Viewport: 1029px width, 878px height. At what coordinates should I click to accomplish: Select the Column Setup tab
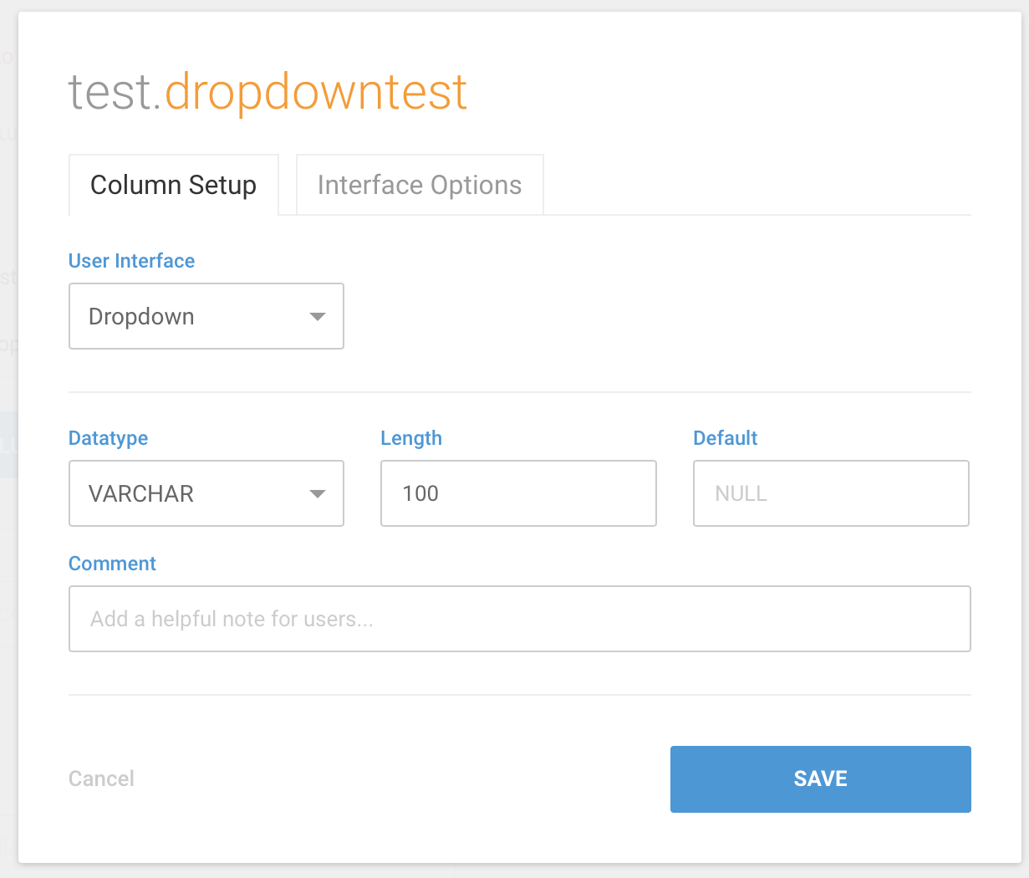tap(173, 184)
